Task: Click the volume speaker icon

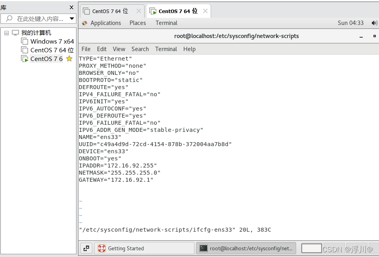Action: pyautogui.click(x=374, y=23)
